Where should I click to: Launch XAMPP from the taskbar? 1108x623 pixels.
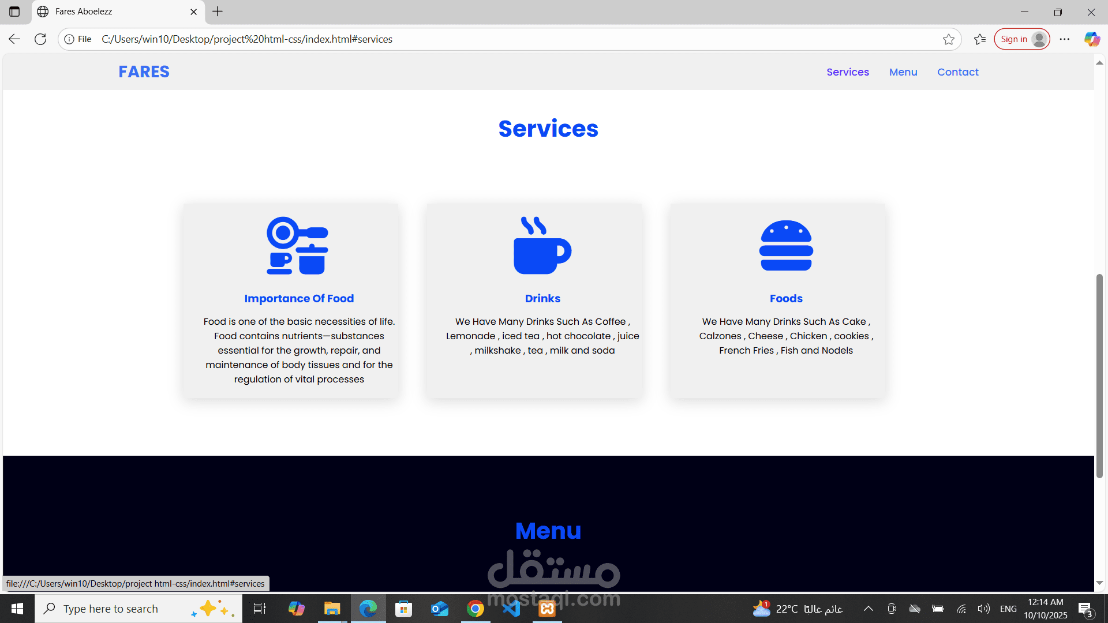pyautogui.click(x=547, y=609)
